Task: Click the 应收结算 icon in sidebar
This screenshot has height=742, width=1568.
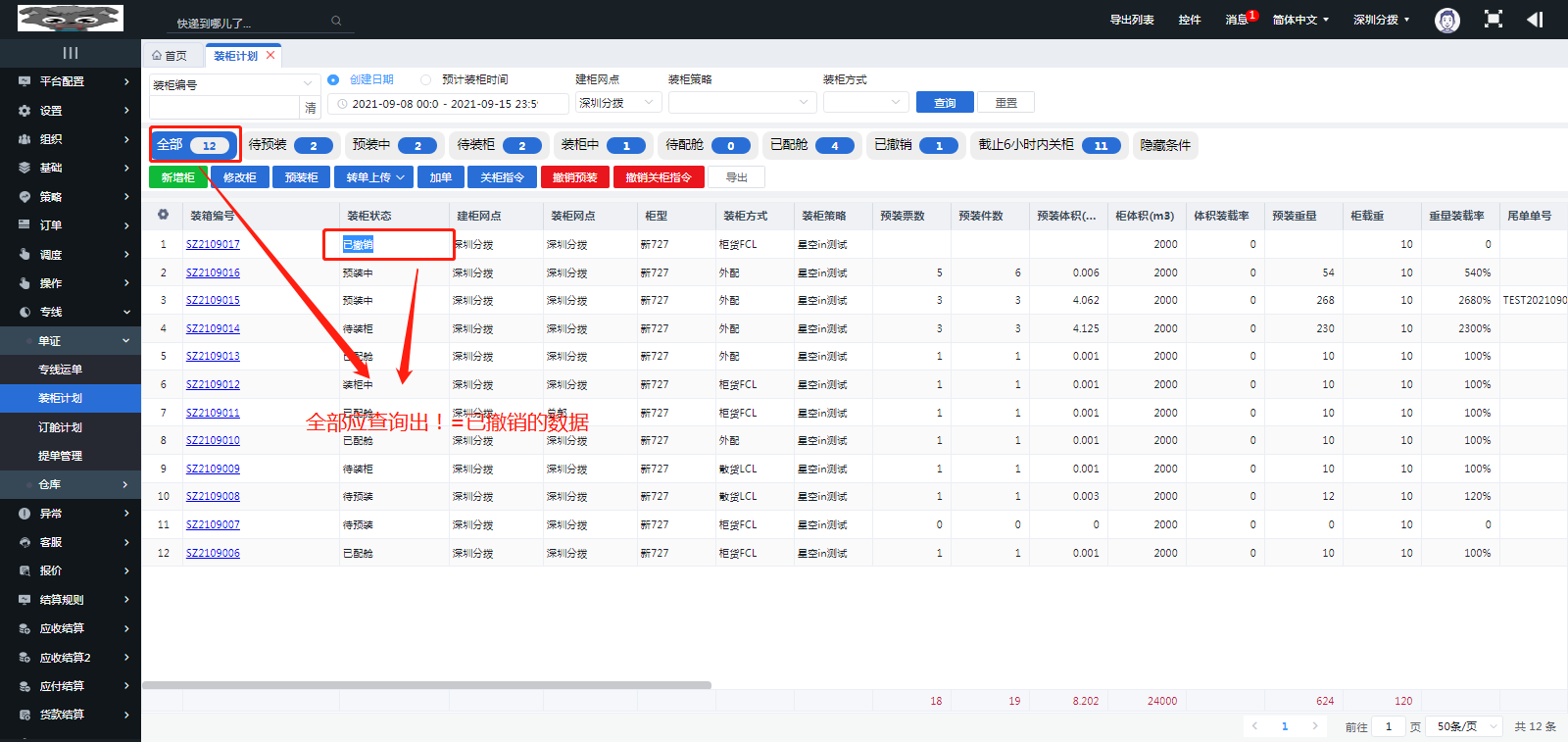Action: point(24,628)
